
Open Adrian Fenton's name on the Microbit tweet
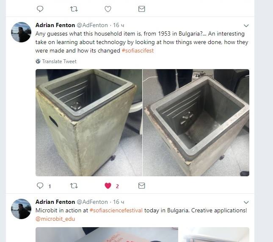coord(55,202)
